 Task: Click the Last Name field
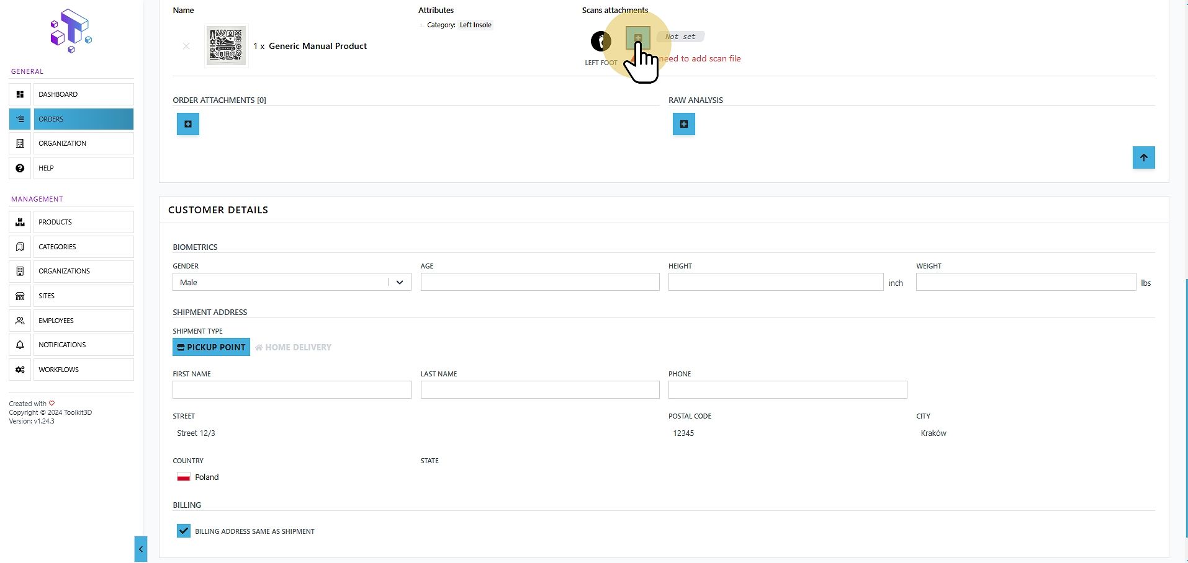[x=540, y=389]
